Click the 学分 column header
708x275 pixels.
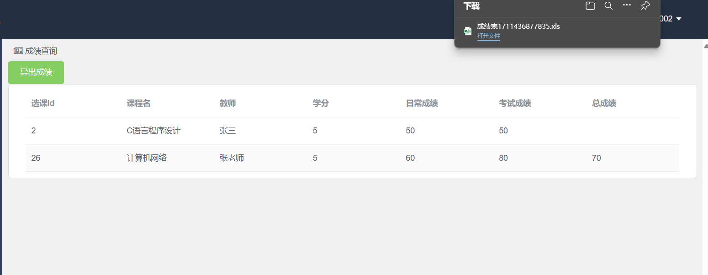click(321, 103)
